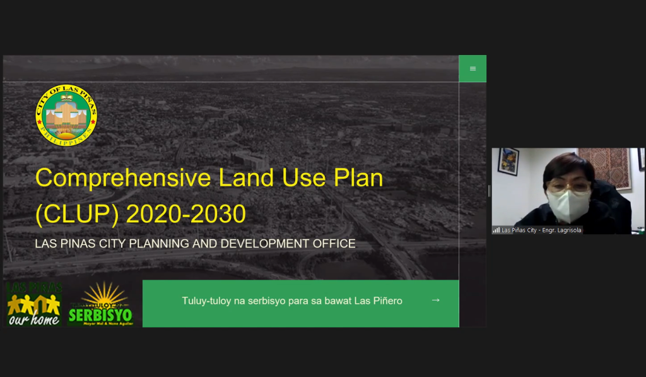Click "LAS PINAS CITY PLANNING AND DEVELOPMENT OFFICE"
The image size is (646, 377).
click(196, 243)
